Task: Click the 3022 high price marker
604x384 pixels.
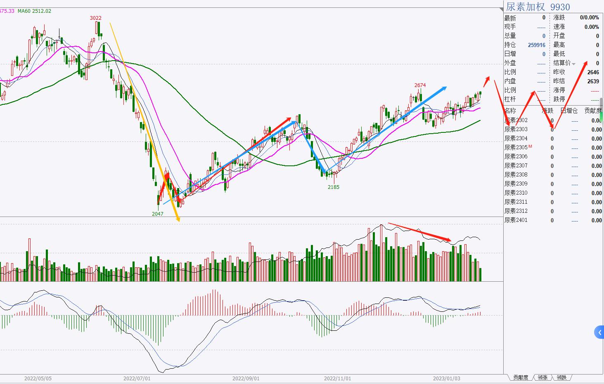Action: [x=96, y=18]
